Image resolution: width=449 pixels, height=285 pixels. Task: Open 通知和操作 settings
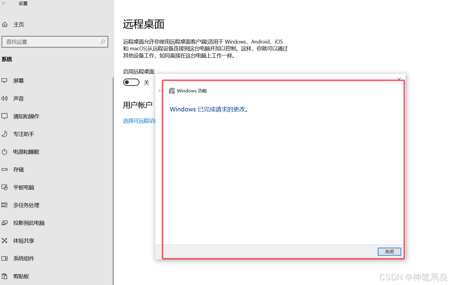[x=26, y=116]
